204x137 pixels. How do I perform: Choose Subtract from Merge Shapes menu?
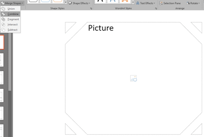click(x=10, y=30)
